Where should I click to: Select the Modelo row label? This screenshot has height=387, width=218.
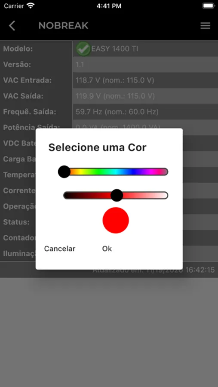click(x=18, y=49)
